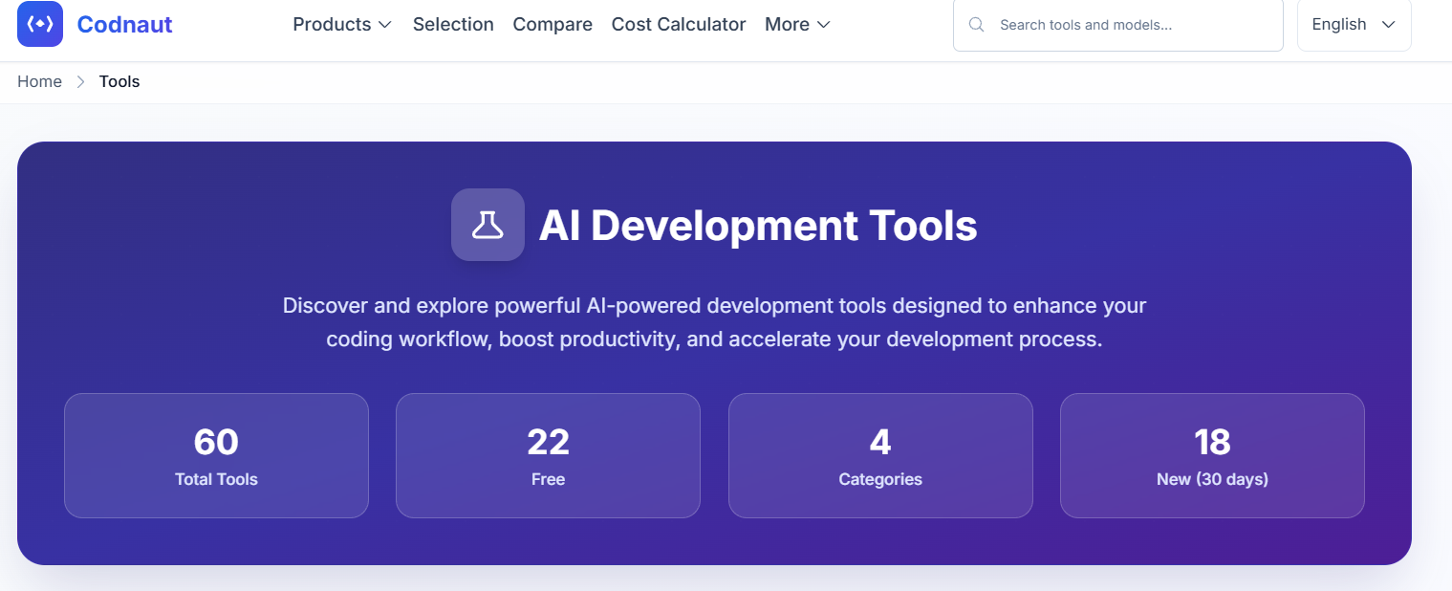Open the Codnaut brand name link
Viewport: 1452px width, 591px height.
coord(124,24)
